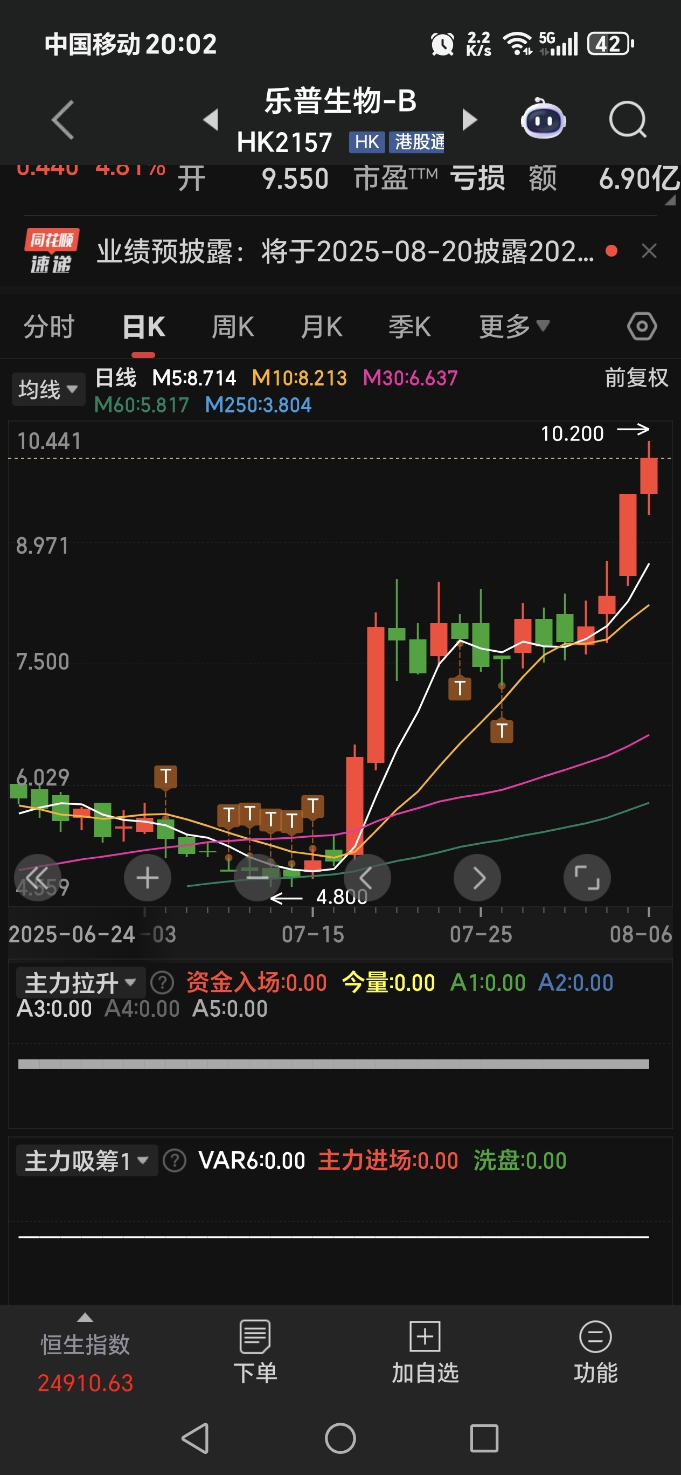Open the AI robot assistant
The height and width of the screenshot is (1475, 681).
(x=543, y=119)
